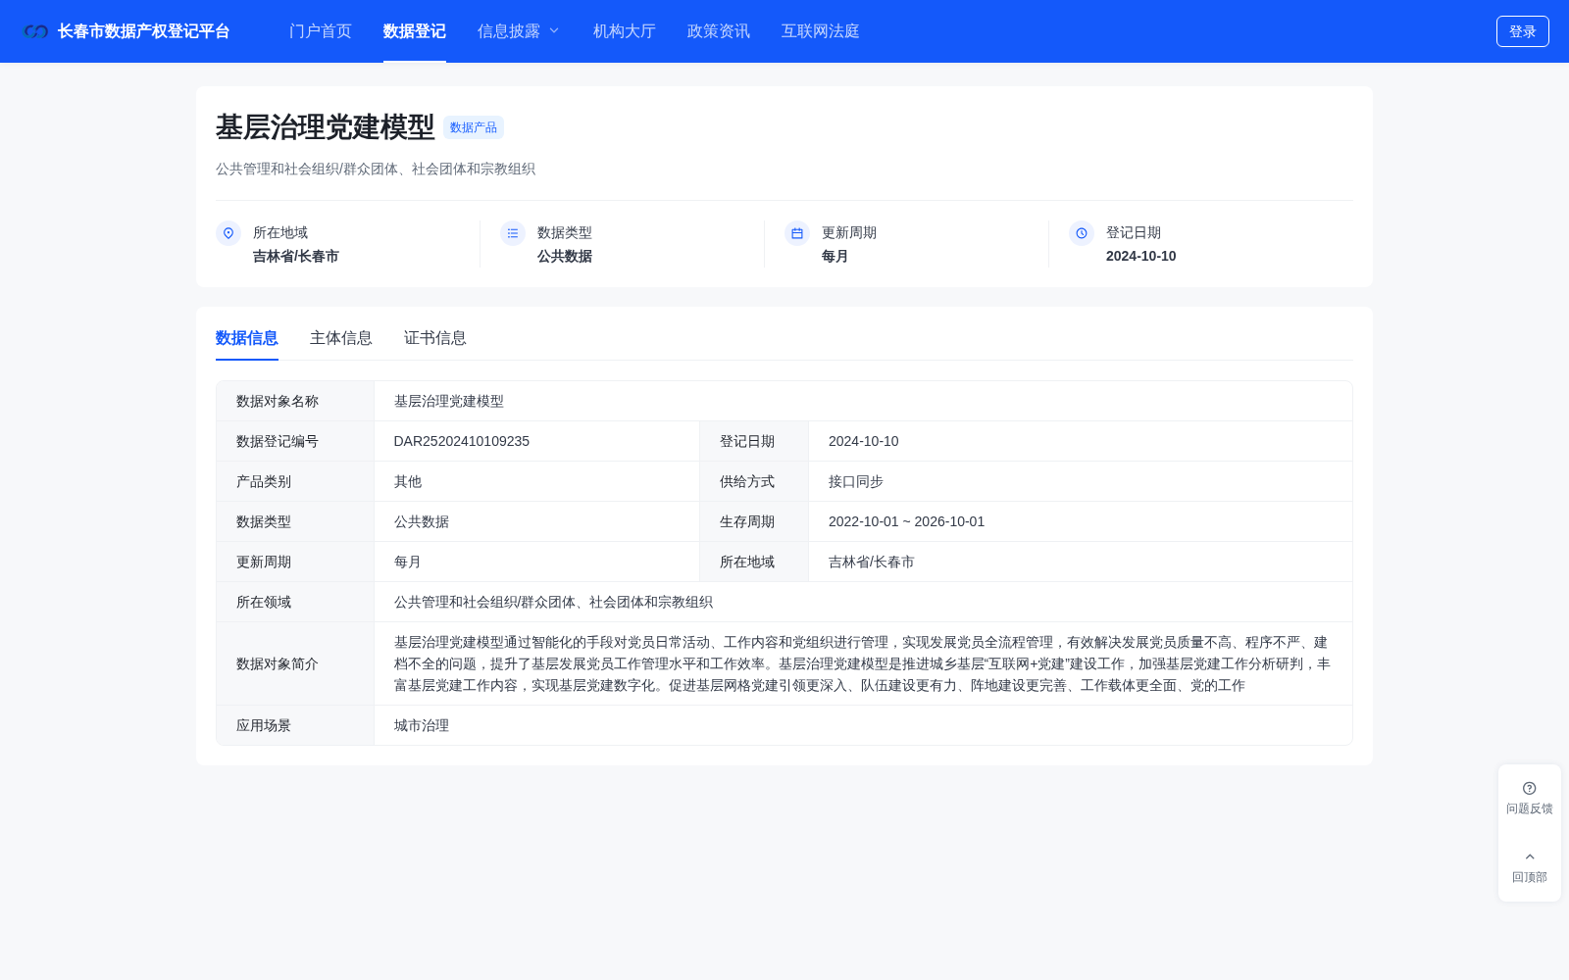Click the bold 吉林省/长春市 in summary
The width and height of the screenshot is (1569, 980).
point(296,256)
